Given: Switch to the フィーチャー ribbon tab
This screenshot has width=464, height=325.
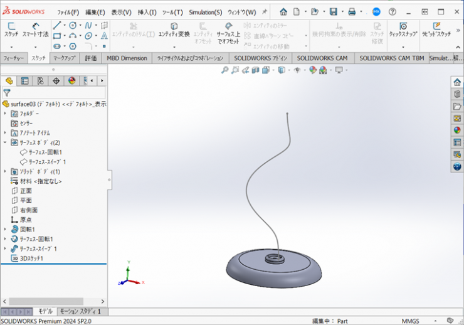Looking at the screenshot, I should pyautogui.click(x=14, y=58).
